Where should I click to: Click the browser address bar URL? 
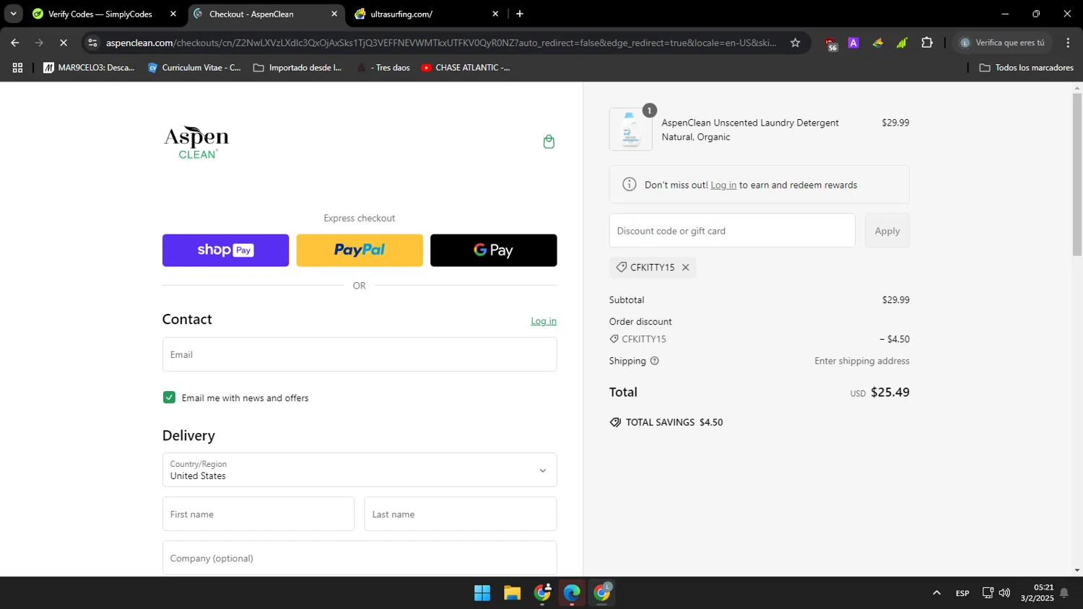[440, 43]
